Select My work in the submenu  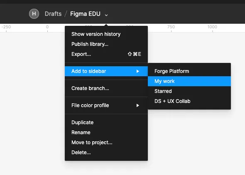189,81
